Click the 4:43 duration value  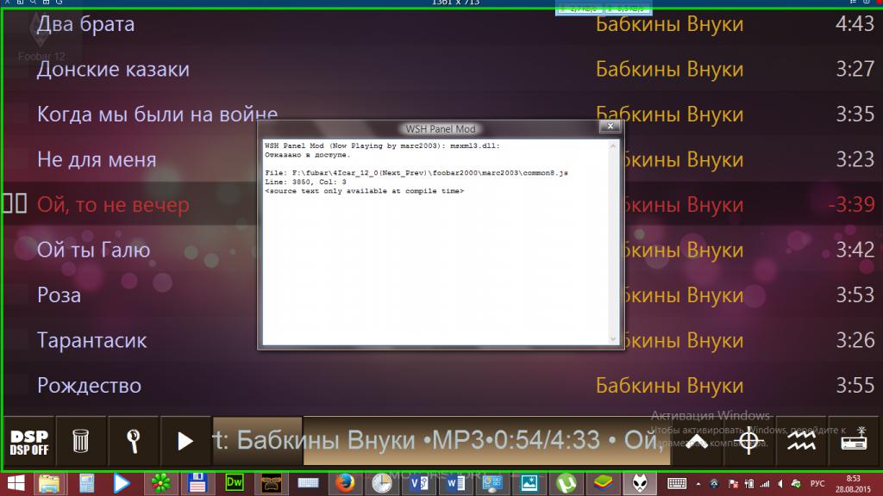pos(855,24)
